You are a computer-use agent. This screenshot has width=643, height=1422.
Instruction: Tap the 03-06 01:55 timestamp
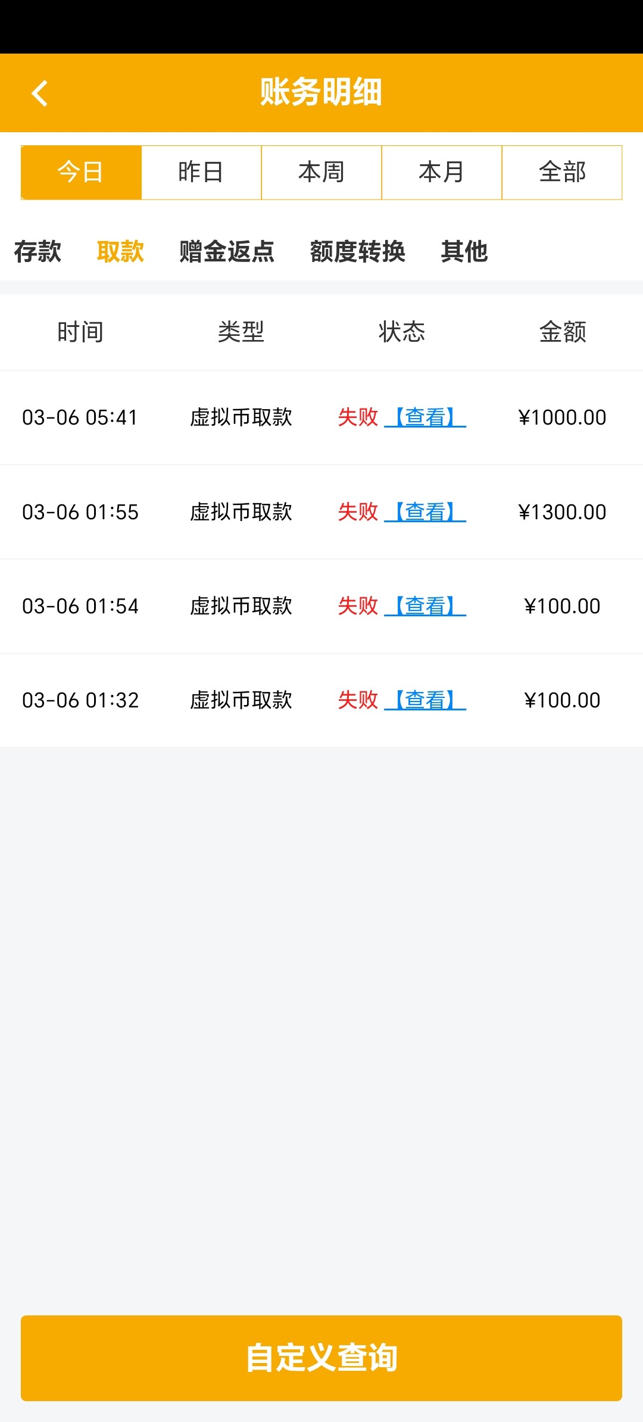point(80,512)
